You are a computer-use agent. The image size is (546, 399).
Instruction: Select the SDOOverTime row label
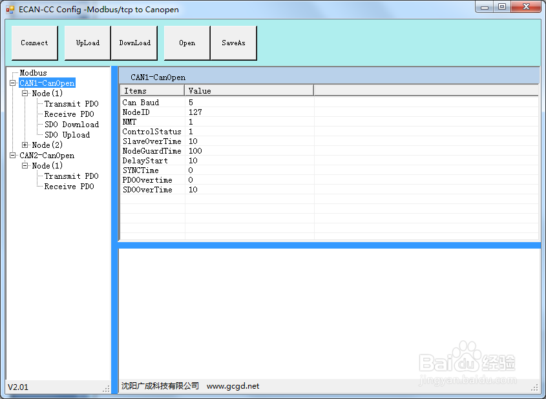pyautogui.click(x=147, y=190)
